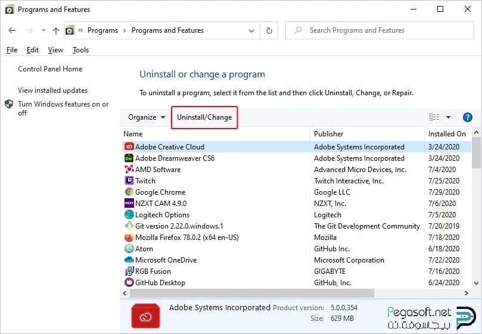
Task: Click the vertical scrollbar up arrow
Action: 476,133
